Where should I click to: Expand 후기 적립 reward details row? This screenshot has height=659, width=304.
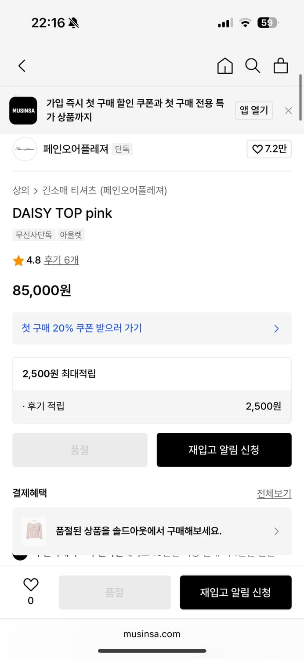coord(152,406)
